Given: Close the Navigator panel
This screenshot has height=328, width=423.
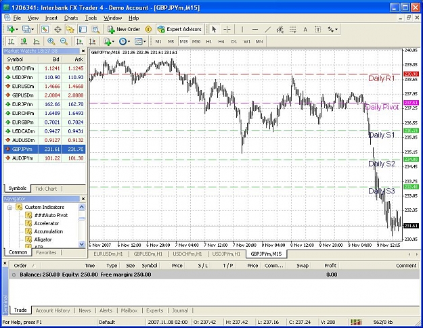Looking at the screenshot, I should (x=83, y=199).
